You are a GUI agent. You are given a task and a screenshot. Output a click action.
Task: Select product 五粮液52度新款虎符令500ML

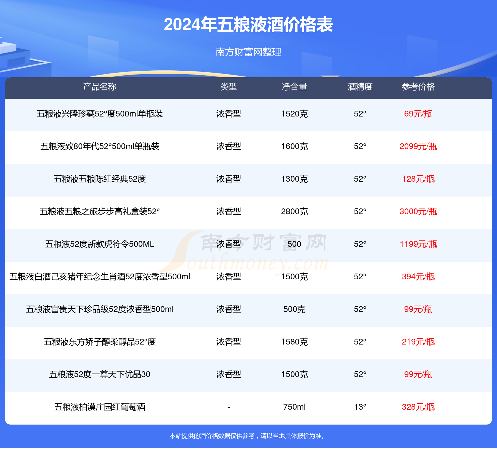tap(100, 244)
